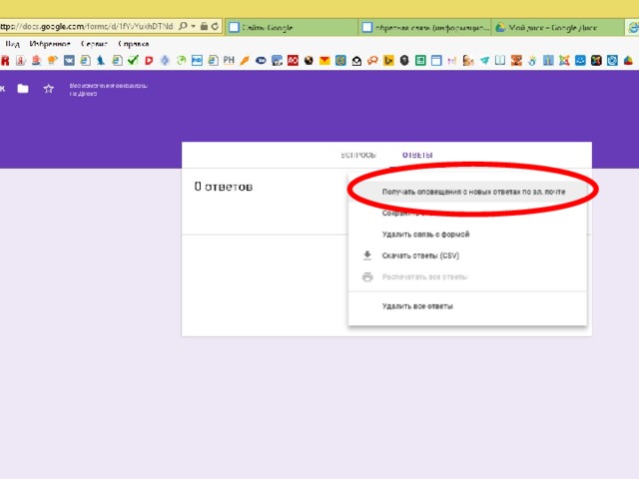Switch to the ВОПРОСЫ tab
This screenshot has width=639, height=479.
(x=359, y=155)
